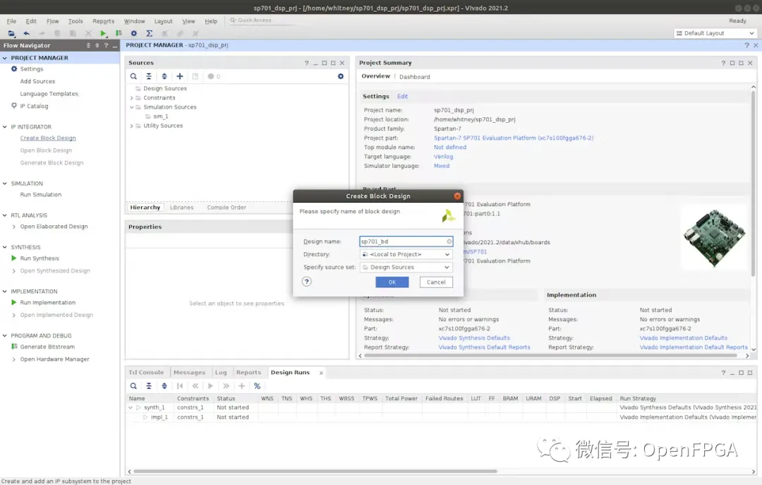This screenshot has height=485, width=762.
Task: Click the Generate Bitstream icon
Action: tap(14, 347)
